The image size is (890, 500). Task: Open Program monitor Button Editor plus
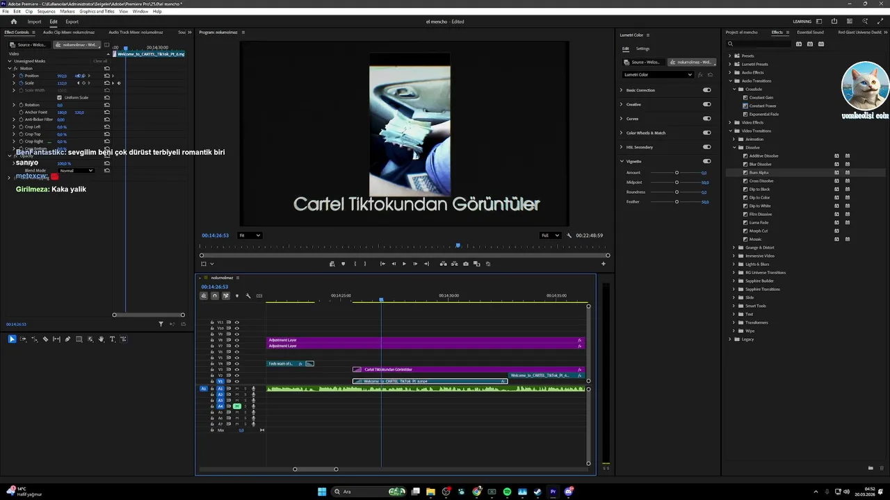[604, 264]
